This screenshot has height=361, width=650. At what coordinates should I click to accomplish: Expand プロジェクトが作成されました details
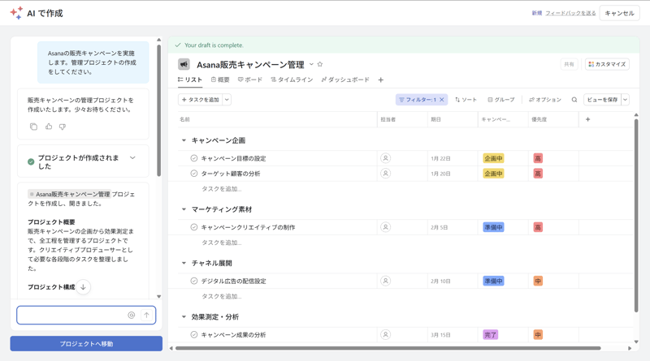tap(132, 157)
